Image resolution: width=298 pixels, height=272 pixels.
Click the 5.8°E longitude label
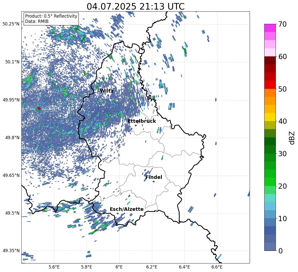(x=87, y=267)
